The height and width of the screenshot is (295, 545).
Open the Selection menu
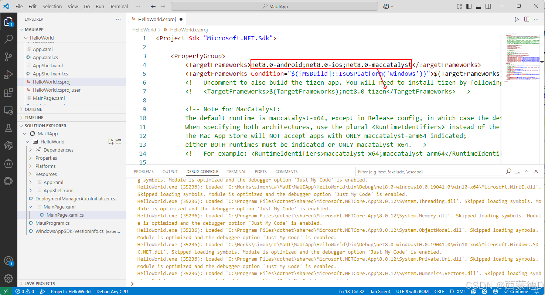52,6
